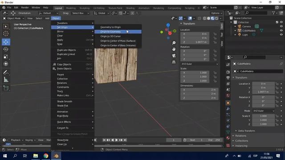Open the Render properties tab icon
Image resolution: width=285 pixels, height=160 pixels.
point(228,72)
